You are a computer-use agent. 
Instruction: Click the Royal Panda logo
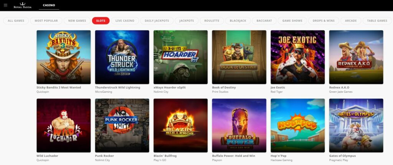click(x=23, y=5)
